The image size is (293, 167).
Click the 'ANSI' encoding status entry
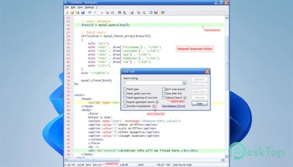(x=141, y=165)
